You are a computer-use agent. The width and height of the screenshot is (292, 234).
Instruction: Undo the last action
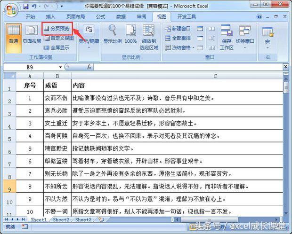(x=34, y=7)
